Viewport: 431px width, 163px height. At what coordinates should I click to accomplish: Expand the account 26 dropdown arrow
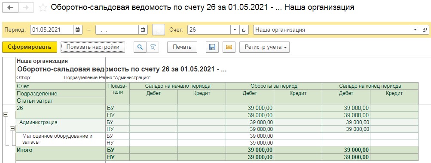click(x=235, y=30)
